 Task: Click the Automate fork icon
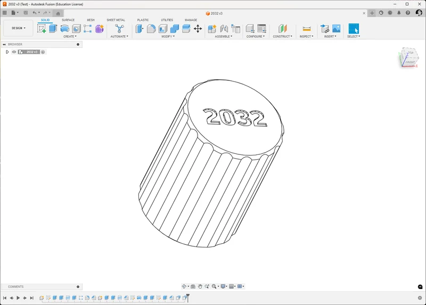coord(119,29)
